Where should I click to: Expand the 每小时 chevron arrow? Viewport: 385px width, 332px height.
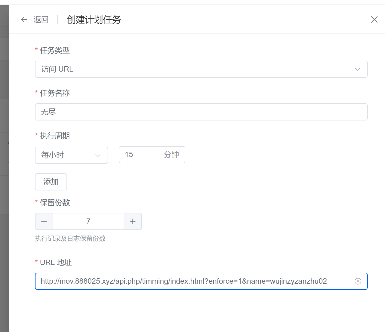(98, 155)
